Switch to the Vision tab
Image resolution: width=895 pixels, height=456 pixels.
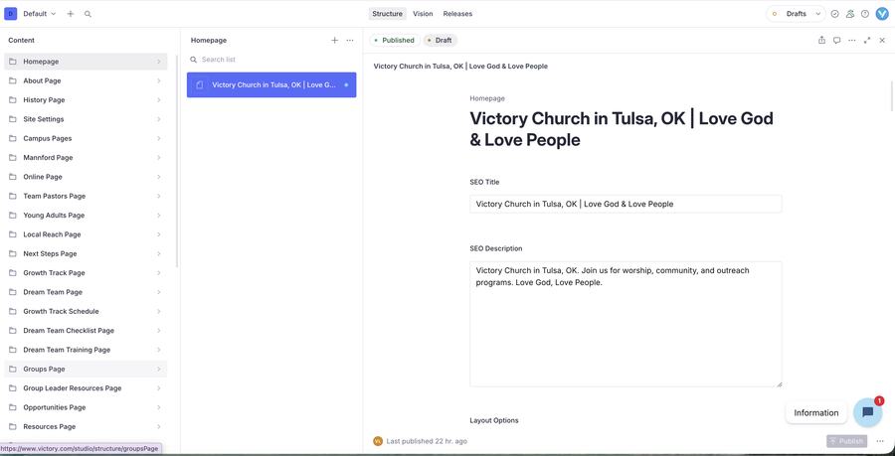[x=423, y=14]
